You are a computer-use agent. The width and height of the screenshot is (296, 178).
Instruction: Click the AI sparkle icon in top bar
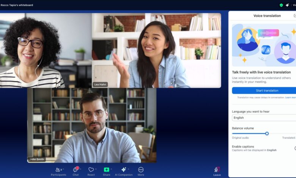coord(287,5)
